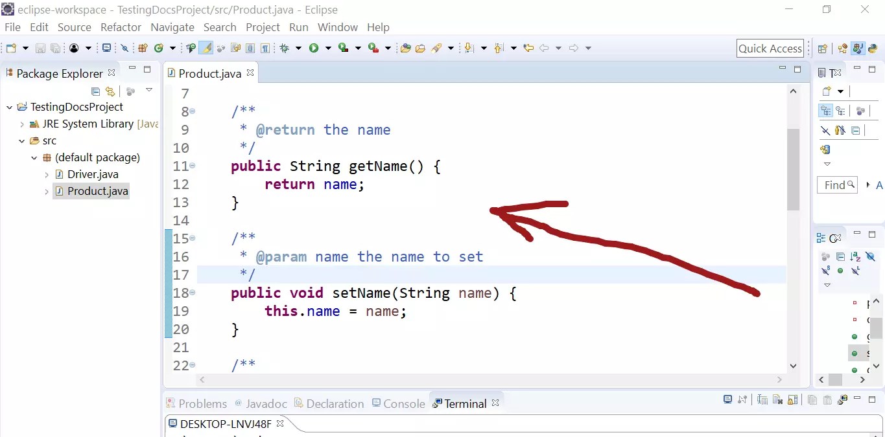The image size is (885, 437).
Task: Close the Product.java editor tab
Action: (250, 73)
